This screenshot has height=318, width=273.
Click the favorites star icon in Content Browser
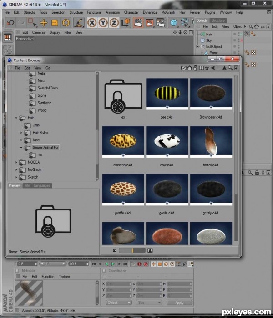click(207, 68)
